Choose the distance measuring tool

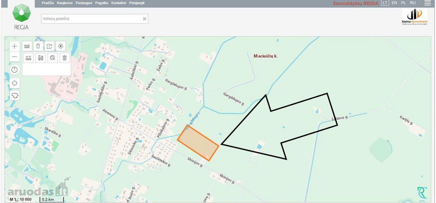pyautogui.click(x=29, y=58)
